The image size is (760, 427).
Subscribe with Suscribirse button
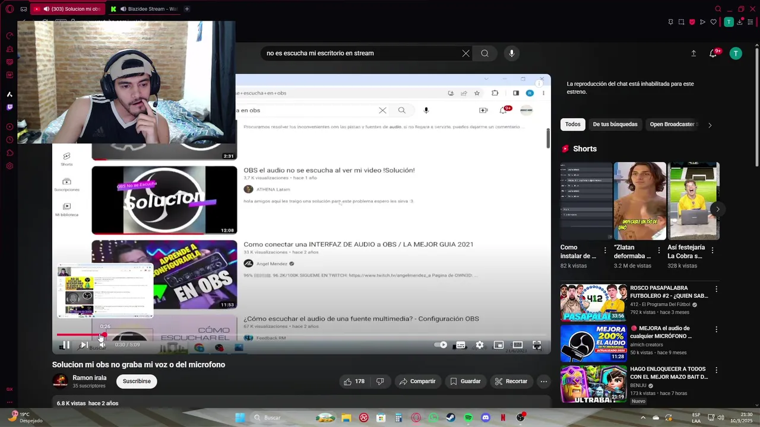coord(137,381)
